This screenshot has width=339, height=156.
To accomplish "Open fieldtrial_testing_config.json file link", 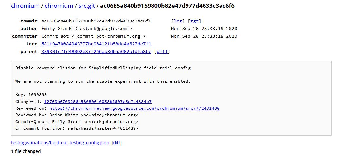I will 60,143.
